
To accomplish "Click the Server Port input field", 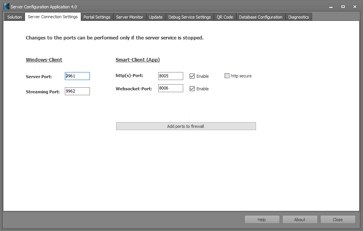I will [x=77, y=76].
